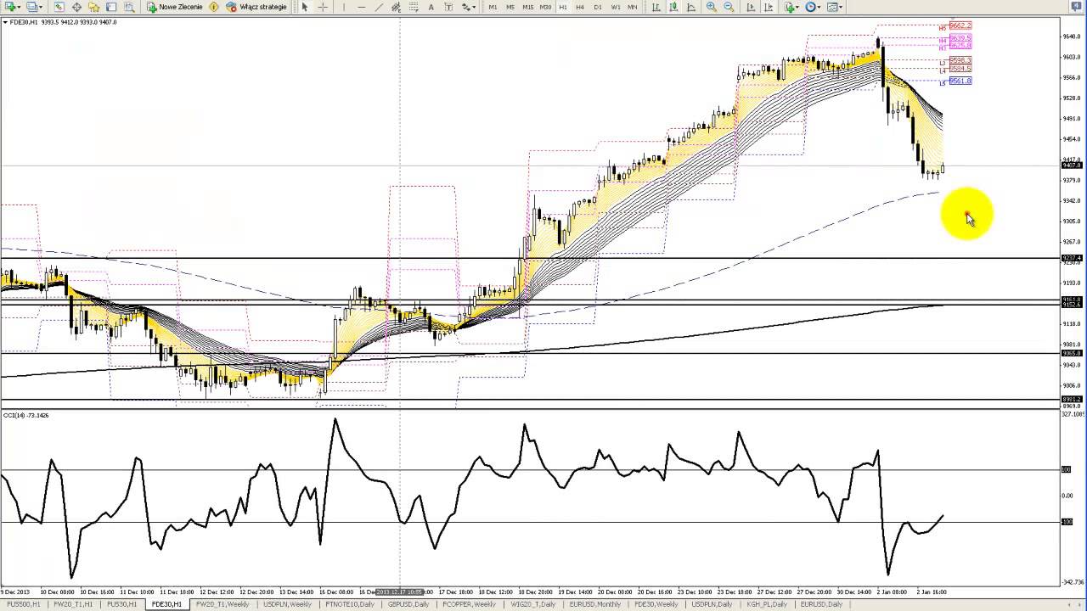Set chart type to line chart
This screenshot has height=611, width=1087.
[x=691, y=7]
